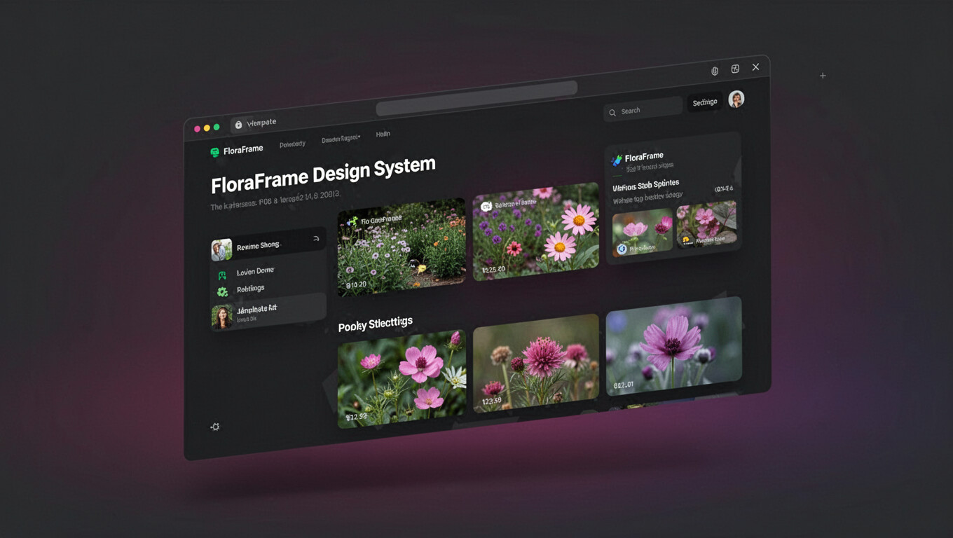This screenshot has width=953, height=538.
Task: Open the last top navigation menu item
Action: coord(383,134)
